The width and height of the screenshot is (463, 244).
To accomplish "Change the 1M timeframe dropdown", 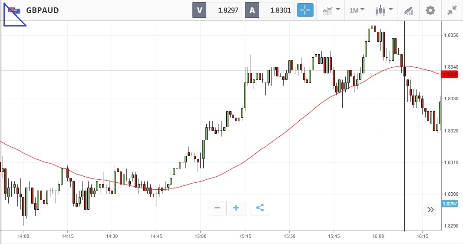I will point(357,10).
